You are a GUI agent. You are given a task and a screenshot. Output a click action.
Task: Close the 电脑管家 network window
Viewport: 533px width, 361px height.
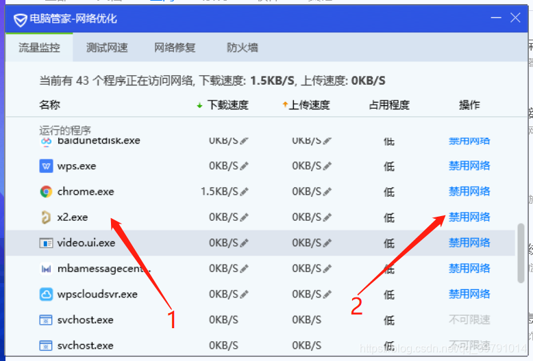[x=515, y=18]
